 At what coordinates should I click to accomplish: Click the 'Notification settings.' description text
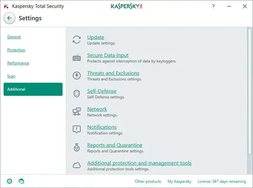[105, 133]
